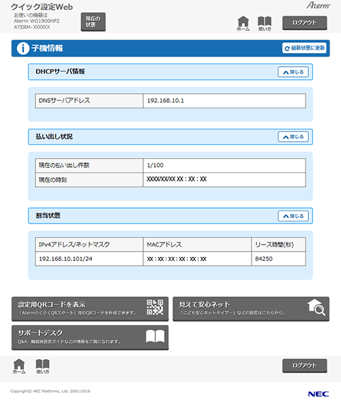The height and width of the screenshot is (400, 341).
Task: Open the サポートデスク panel
Action: 90,337
